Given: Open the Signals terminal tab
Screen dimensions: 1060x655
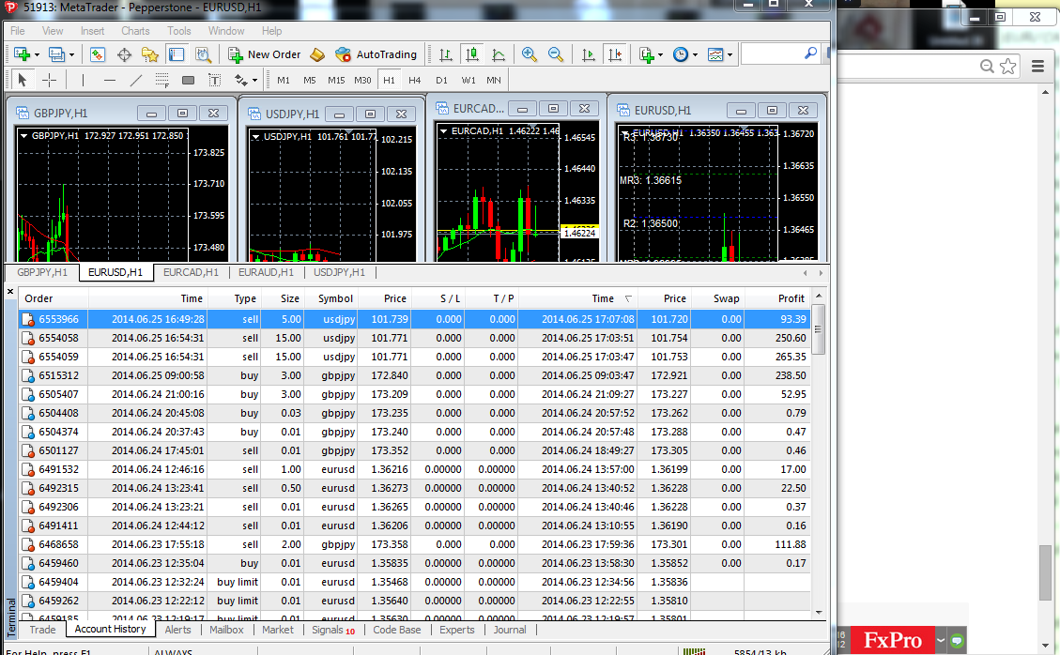Looking at the screenshot, I should coord(333,630).
